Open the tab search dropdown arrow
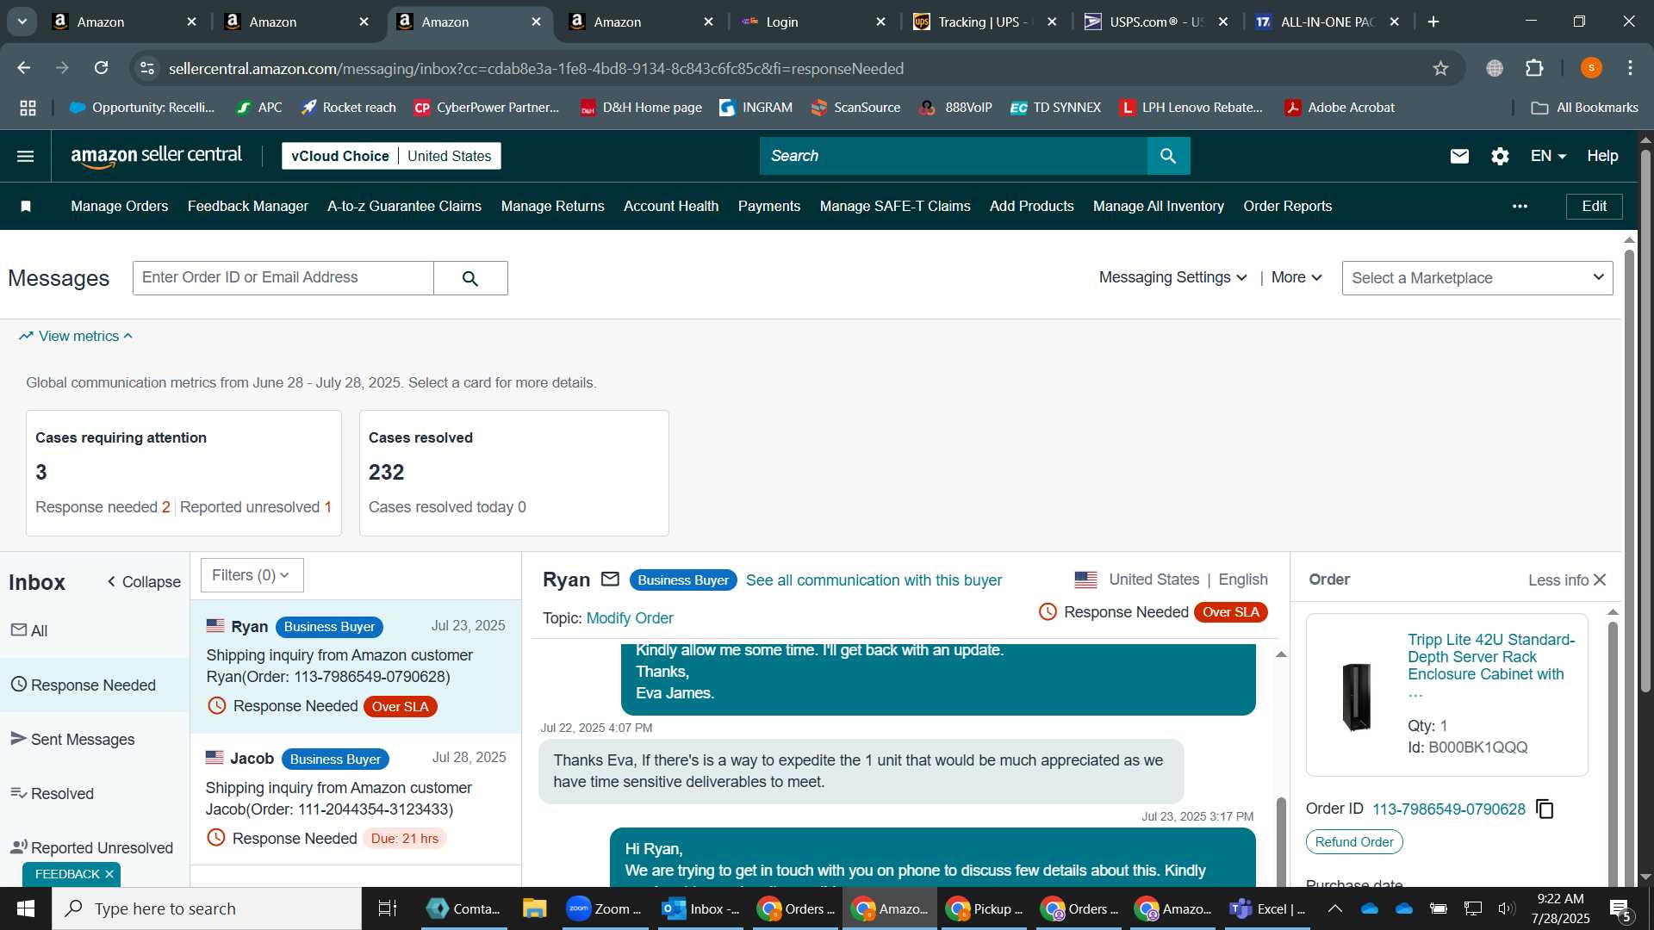 point(22,22)
